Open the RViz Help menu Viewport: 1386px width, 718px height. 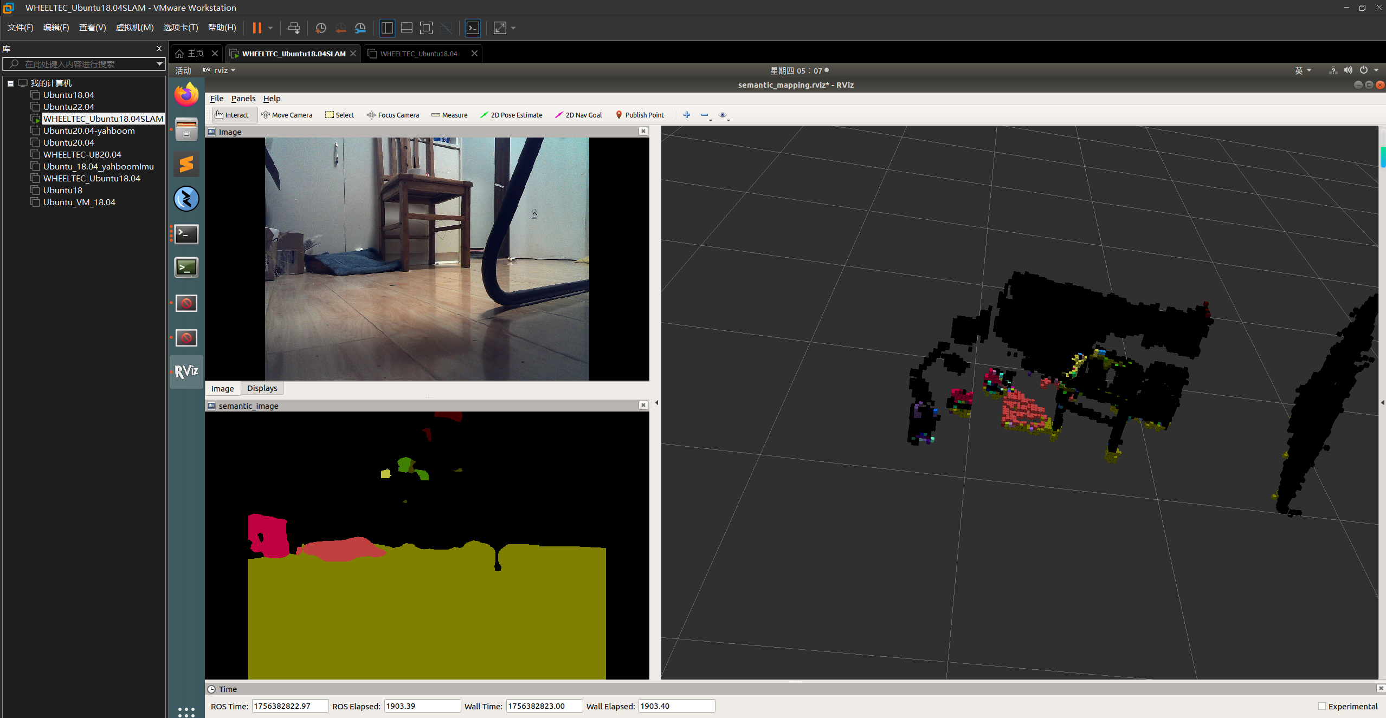pyautogui.click(x=272, y=99)
